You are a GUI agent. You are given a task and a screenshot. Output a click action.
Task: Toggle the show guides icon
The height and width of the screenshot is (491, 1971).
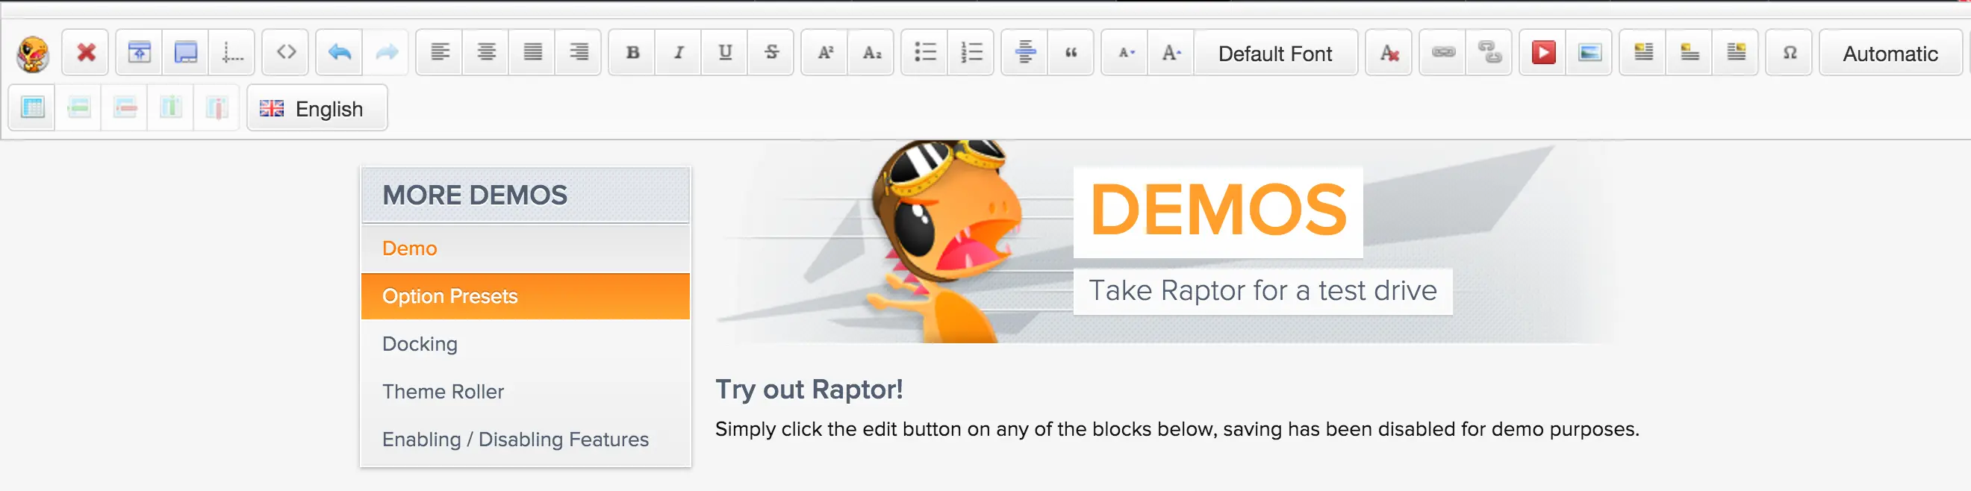[x=232, y=53]
